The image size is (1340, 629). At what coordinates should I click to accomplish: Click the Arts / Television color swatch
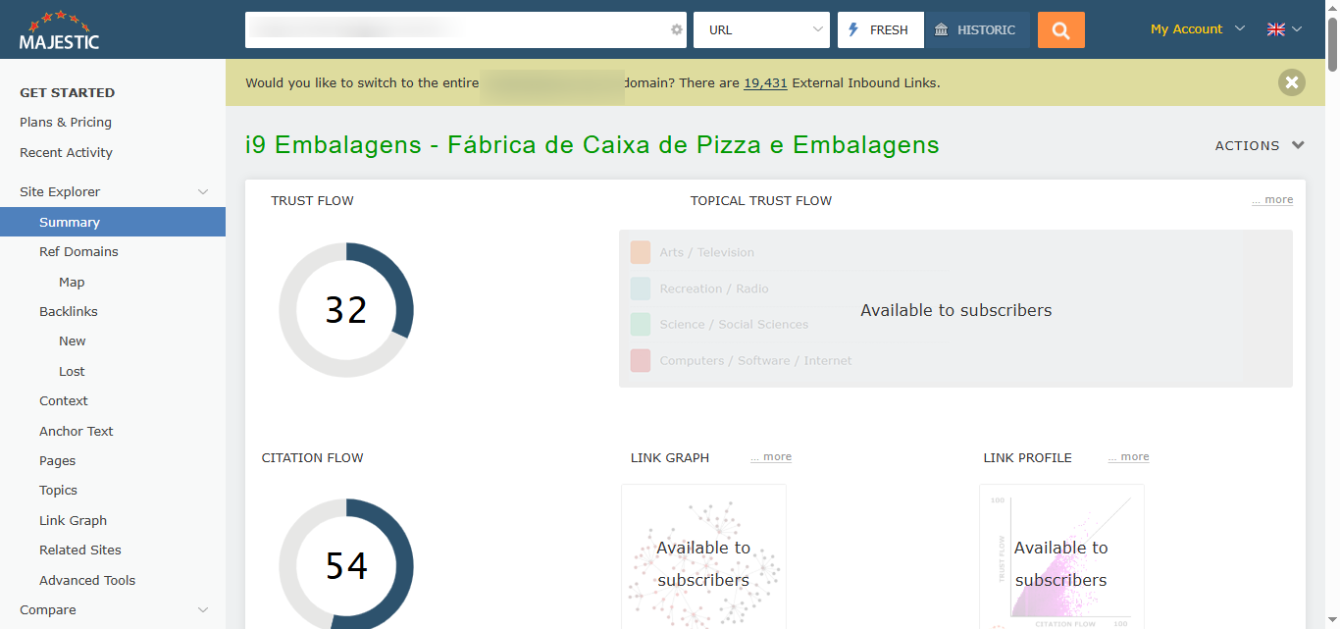coord(641,252)
